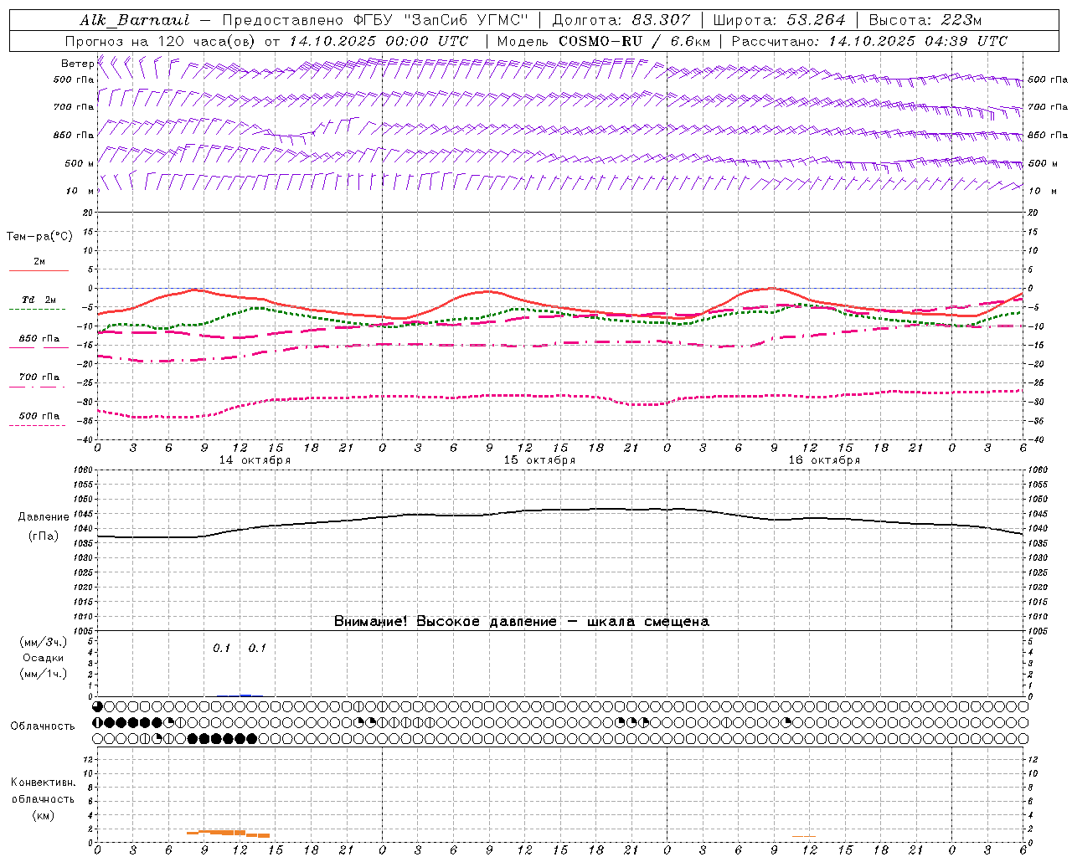Click the 'Осадки' precipitation label
The width and height of the screenshot is (1072, 857).
point(44,658)
